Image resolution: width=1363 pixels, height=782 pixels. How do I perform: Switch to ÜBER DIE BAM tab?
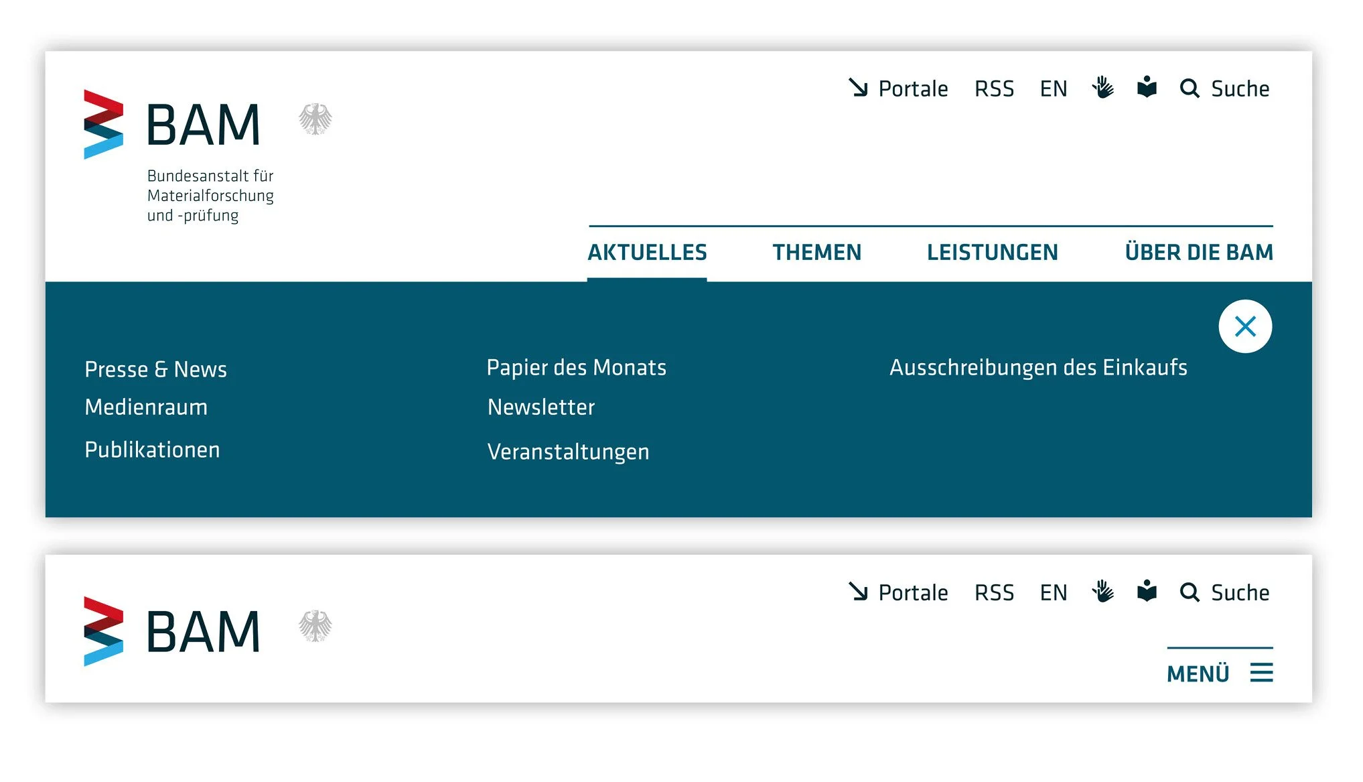click(x=1198, y=253)
